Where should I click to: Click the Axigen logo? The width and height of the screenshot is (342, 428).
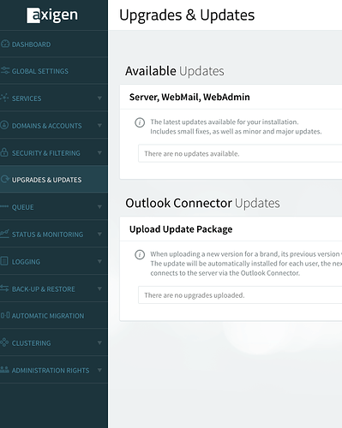[52, 15]
